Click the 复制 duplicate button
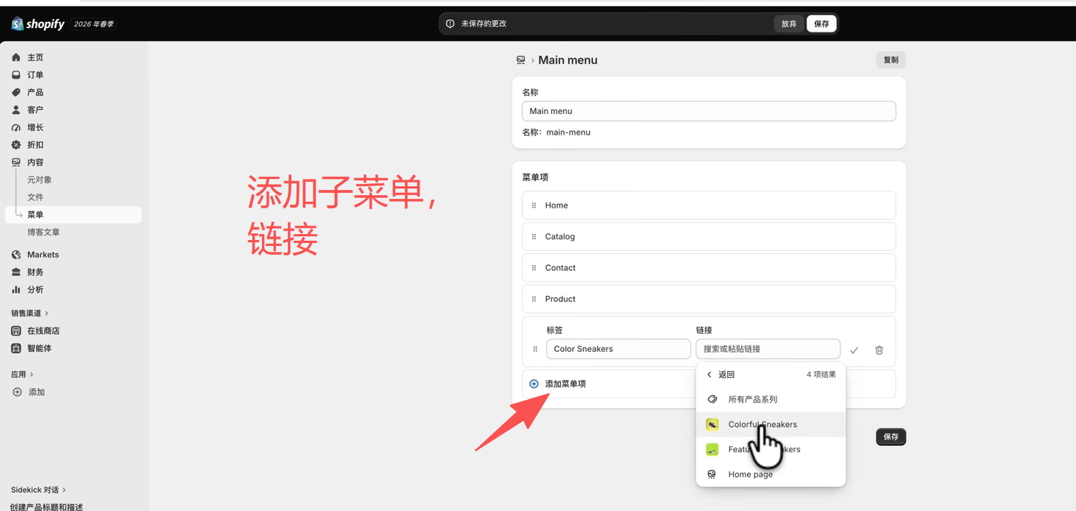1076x511 pixels. click(x=891, y=60)
